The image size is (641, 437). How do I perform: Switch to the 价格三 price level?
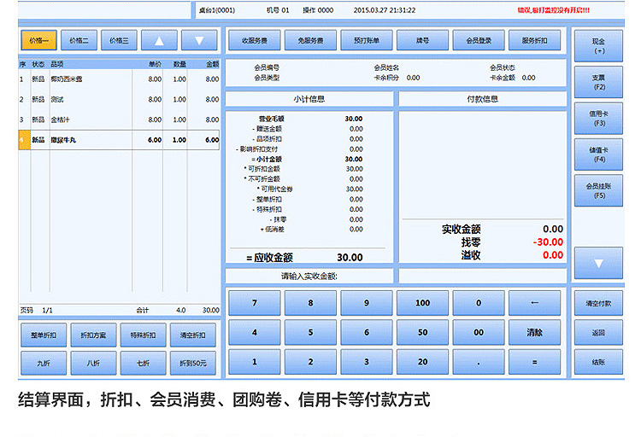point(119,40)
